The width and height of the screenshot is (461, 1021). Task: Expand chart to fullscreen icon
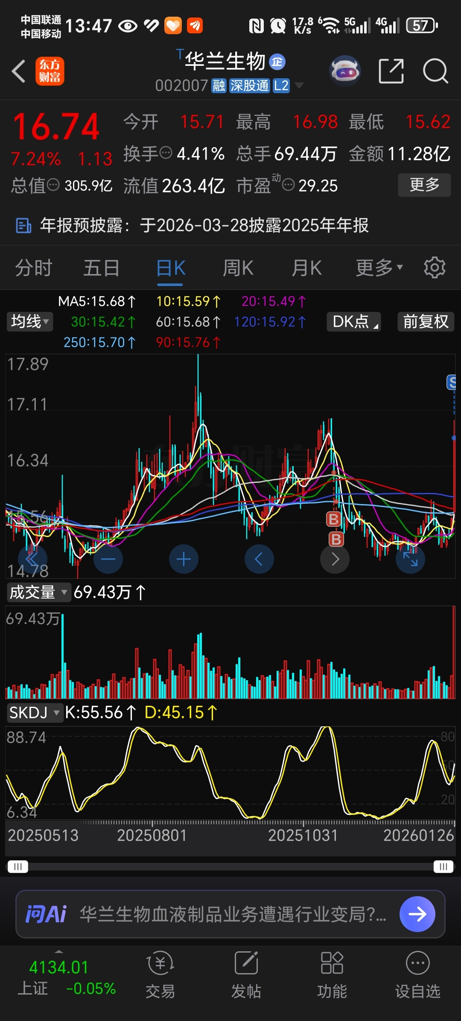tap(410, 559)
